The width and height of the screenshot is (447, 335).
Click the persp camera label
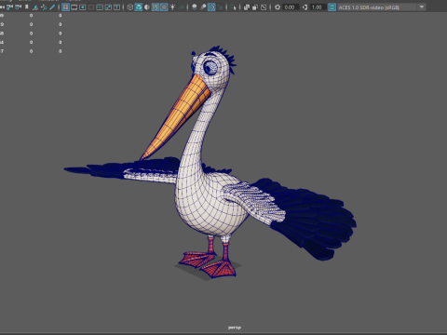tap(235, 328)
